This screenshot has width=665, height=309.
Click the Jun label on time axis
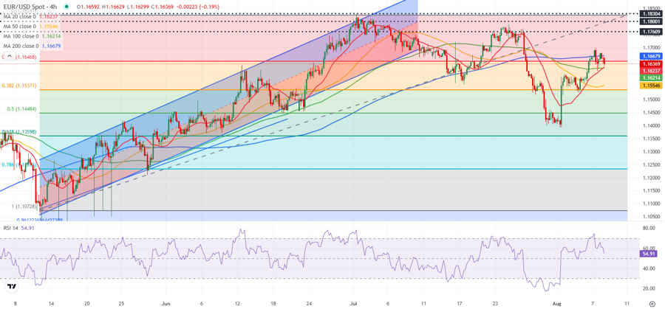point(167,304)
